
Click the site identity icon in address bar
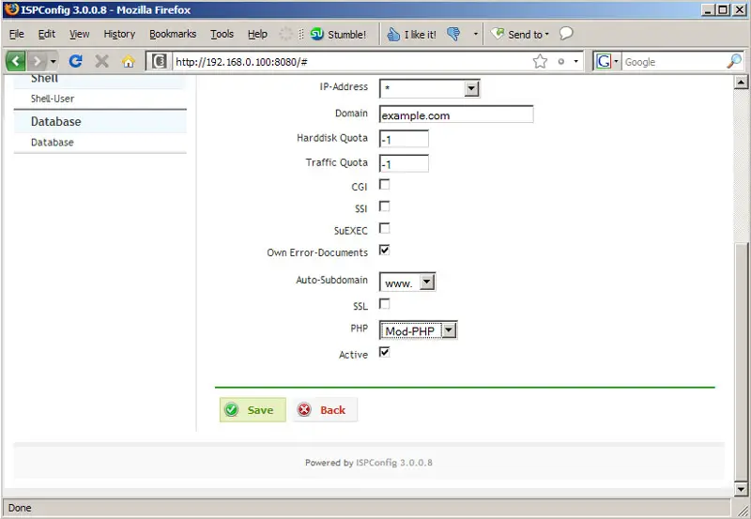[x=160, y=61]
